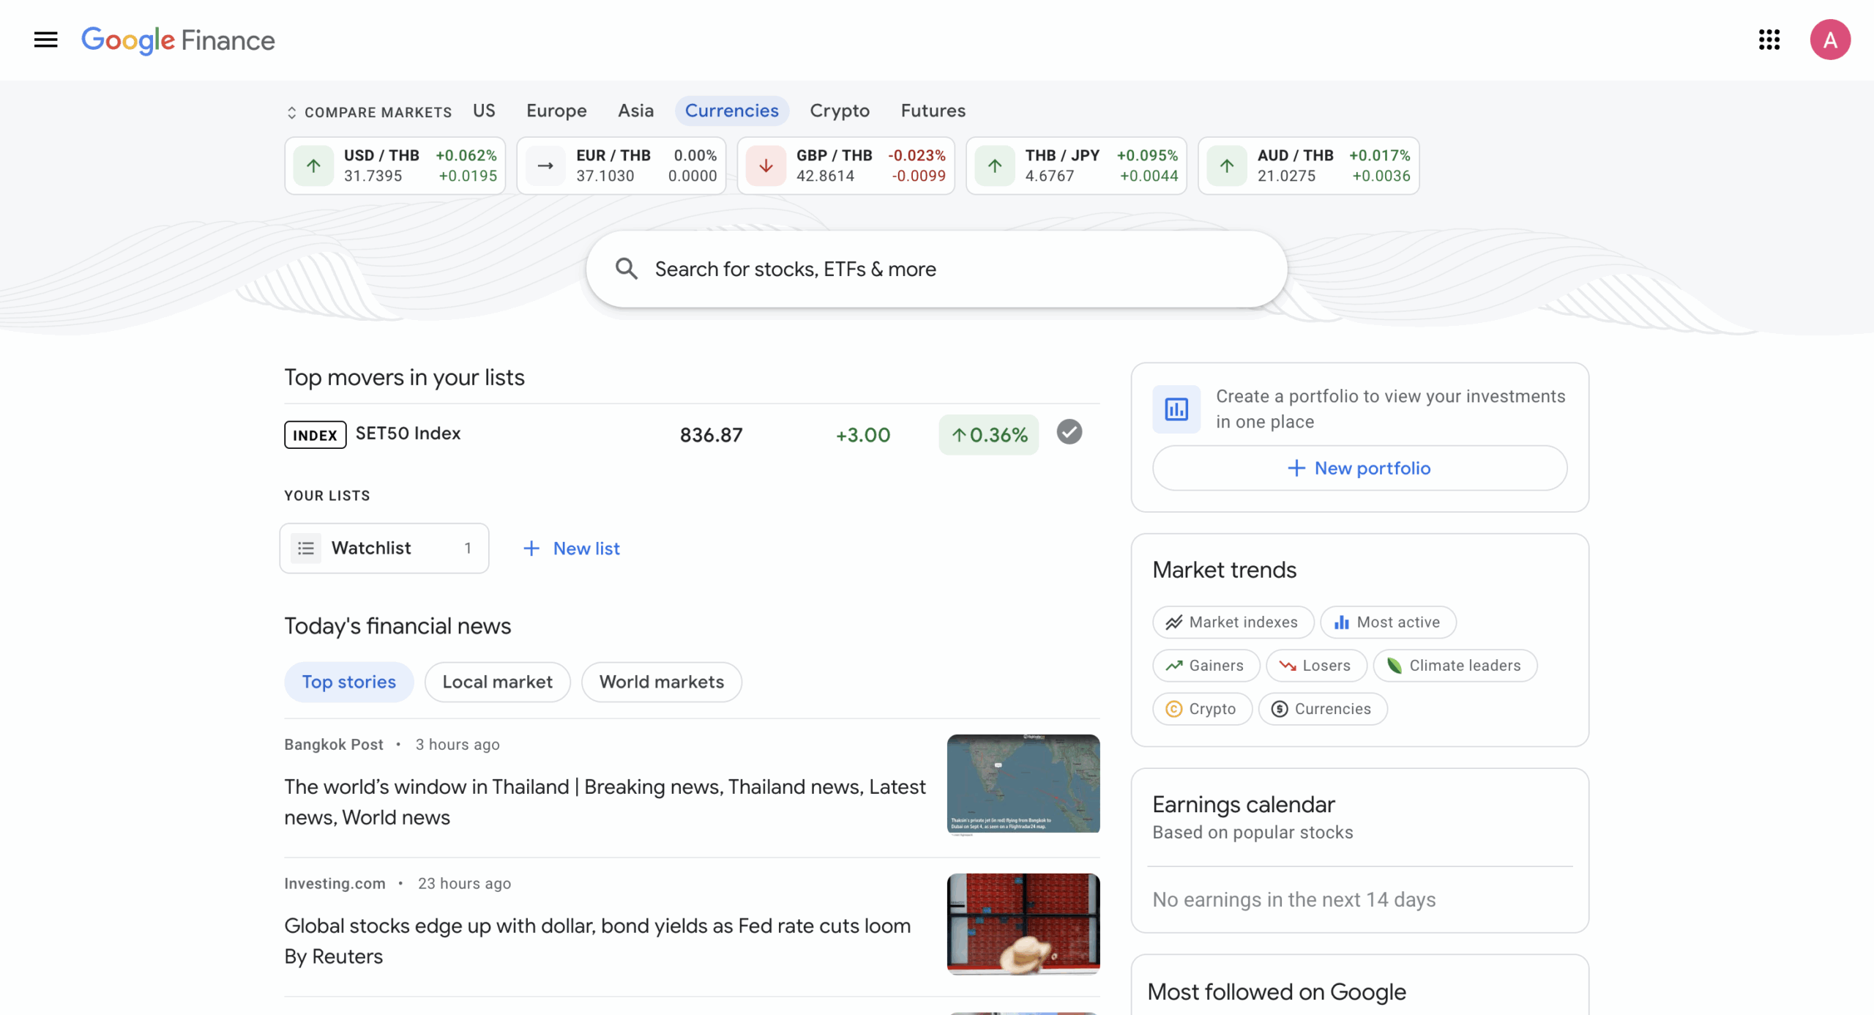1874x1015 pixels.
Task: Click the USD / THB up arrow
Action: click(313, 166)
